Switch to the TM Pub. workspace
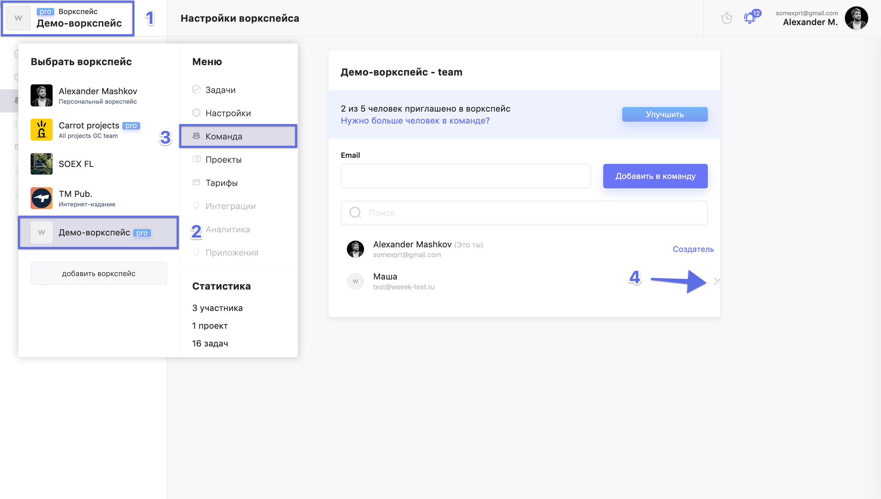This screenshot has height=499, width=881. click(x=99, y=198)
